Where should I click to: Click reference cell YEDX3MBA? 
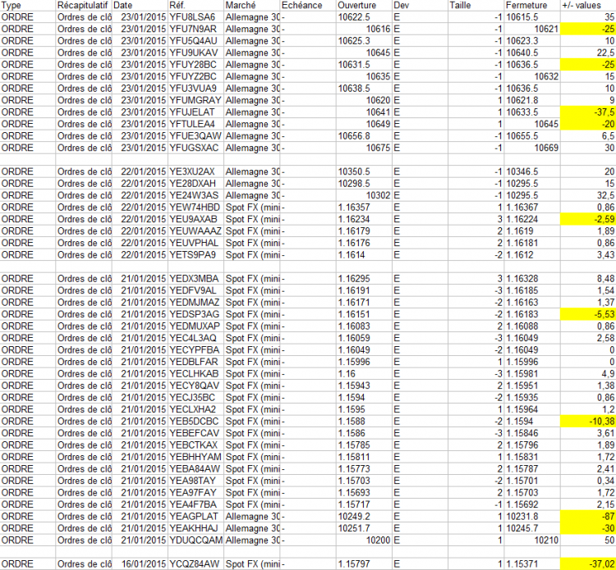point(196,279)
